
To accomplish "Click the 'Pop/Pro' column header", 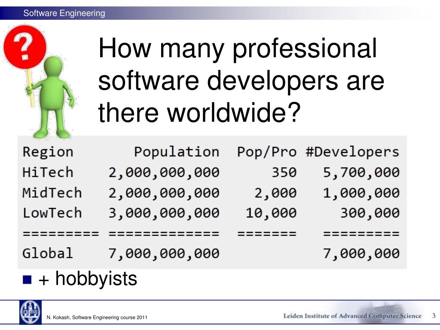I will click(266, 152).
